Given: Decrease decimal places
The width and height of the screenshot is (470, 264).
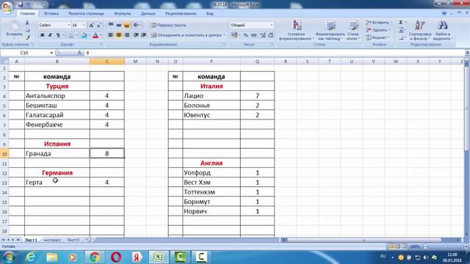Looking at the screenshot, I should pos(271,35).
